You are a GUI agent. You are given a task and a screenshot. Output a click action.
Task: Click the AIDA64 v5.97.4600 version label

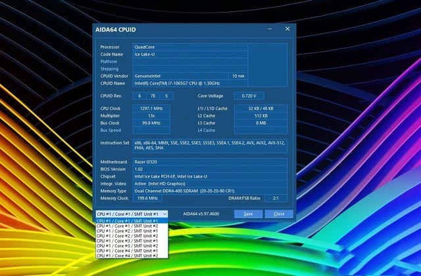pos(201,214)
